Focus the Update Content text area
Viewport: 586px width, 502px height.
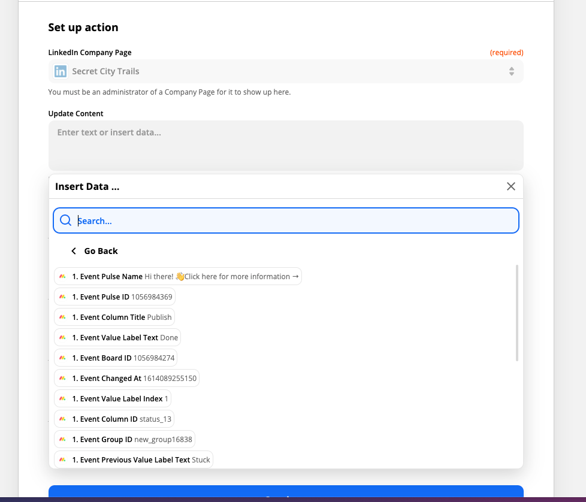click(286, 146)
